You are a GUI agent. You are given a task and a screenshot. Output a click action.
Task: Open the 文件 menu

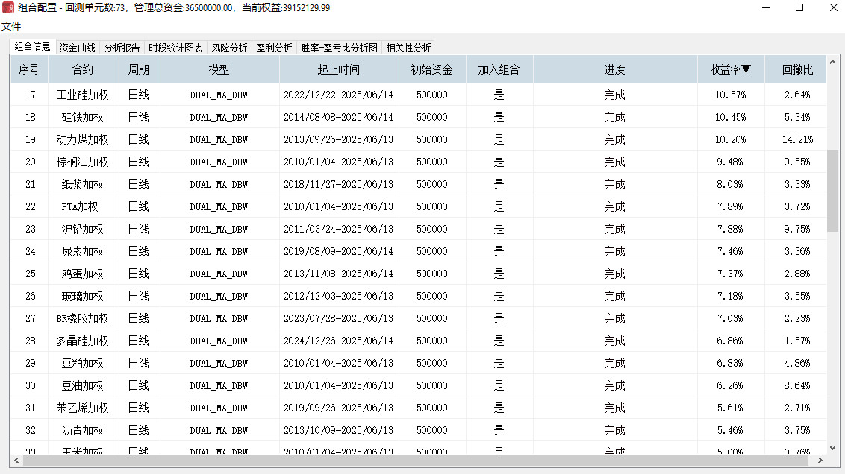pos(11,26)
